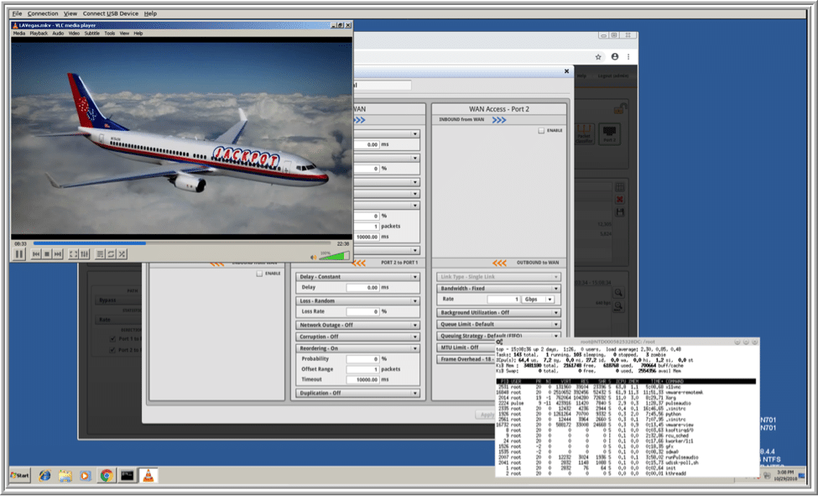Open Network Outage - Off dropdown
The image size is (818, 496).
(358, 325)
